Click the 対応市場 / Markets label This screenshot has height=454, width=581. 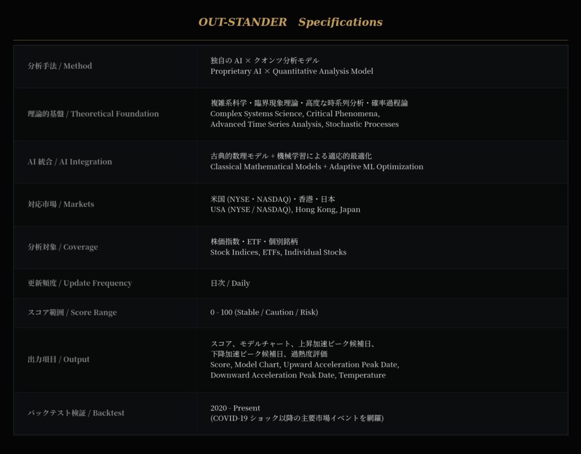pos(61,204)
